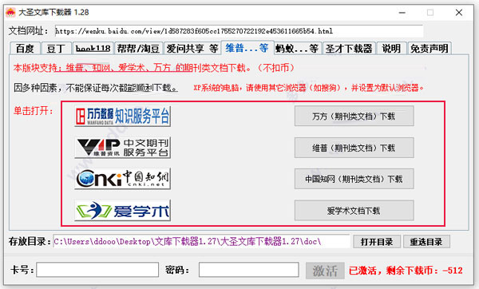Open the 爱学术 logo image
479x289 pixels.
122,210
